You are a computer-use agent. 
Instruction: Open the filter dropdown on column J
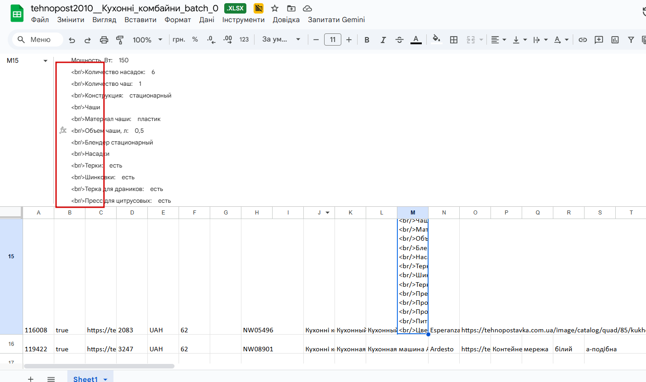[327, 213]
